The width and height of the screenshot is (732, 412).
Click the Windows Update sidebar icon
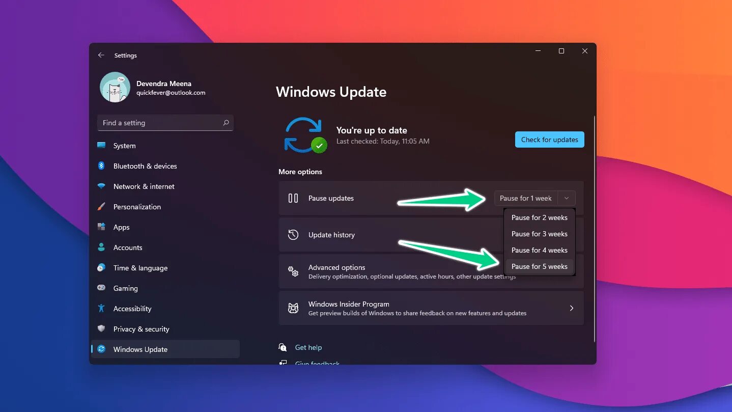pos(101,349)
